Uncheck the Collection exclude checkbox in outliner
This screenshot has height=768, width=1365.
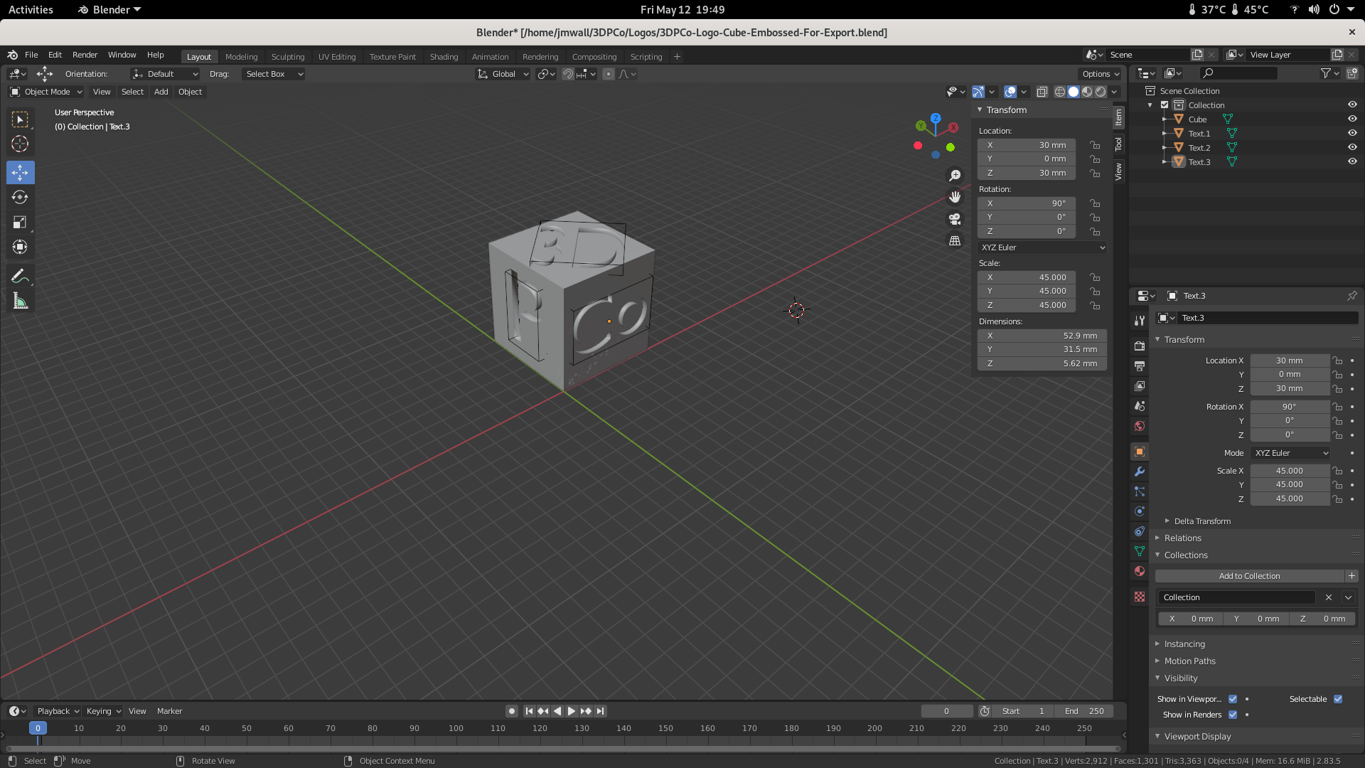1165,105
